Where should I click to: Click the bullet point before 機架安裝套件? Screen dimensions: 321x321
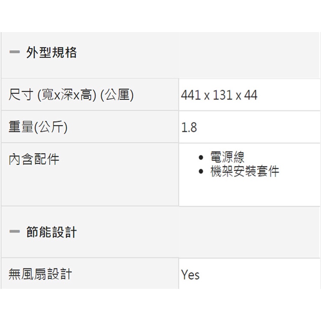(201, 172)
